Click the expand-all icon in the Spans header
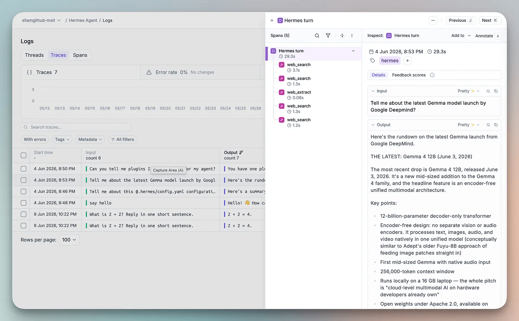Image resolution: width=519 pixels, height=321 pixels. pos(342,36)
